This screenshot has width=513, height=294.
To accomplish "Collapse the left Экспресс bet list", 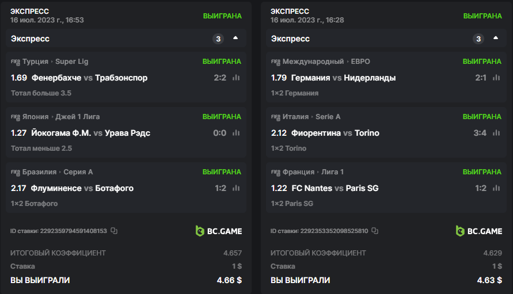I will pos(235,39).
